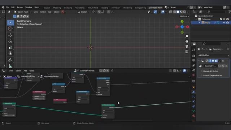Viewport: 231px width, 130px height.
Task: Open viewport Options dropdown
Action: tap(184, 16)
